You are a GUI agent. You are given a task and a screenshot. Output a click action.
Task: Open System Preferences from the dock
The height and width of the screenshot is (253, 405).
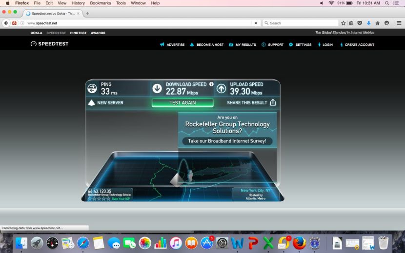point(222,243)
